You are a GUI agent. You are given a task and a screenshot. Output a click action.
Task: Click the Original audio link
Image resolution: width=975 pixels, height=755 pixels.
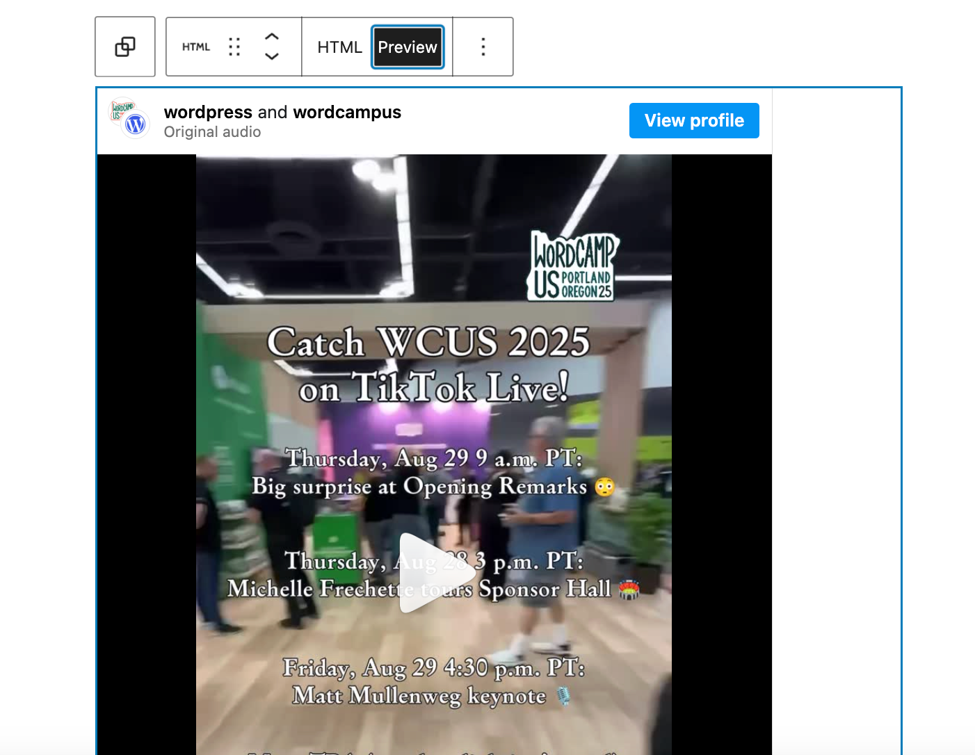(212, 132)
